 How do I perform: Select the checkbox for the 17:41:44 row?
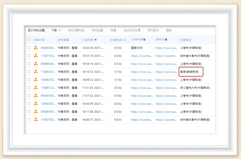click(x=29, y=88)
